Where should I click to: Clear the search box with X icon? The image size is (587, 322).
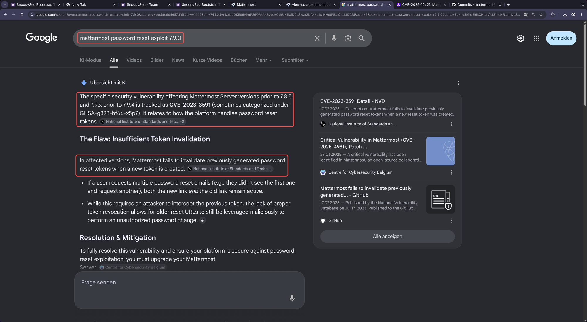317,38
